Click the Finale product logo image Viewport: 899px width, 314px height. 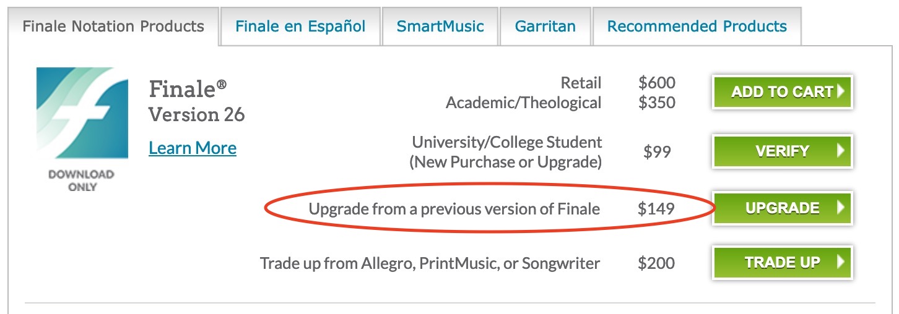coord(82,113)
